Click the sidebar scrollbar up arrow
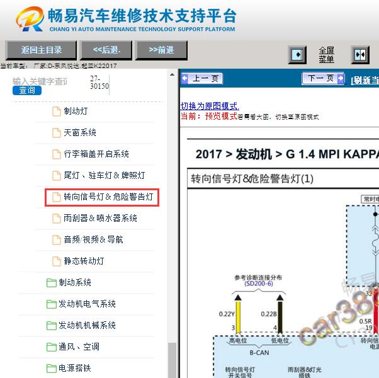This screenshot has width=379, height=378. pyautogui.click(x=172, y=74)
